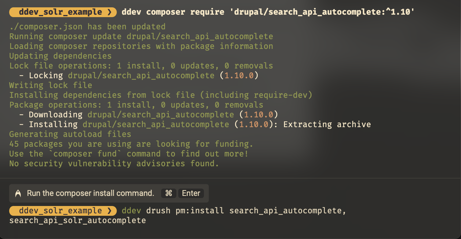Click the top ddev_solr_example prompt label

pyautogui.click(x=60, y=12)
